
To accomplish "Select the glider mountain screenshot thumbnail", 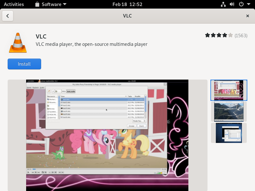I will 229,112.
